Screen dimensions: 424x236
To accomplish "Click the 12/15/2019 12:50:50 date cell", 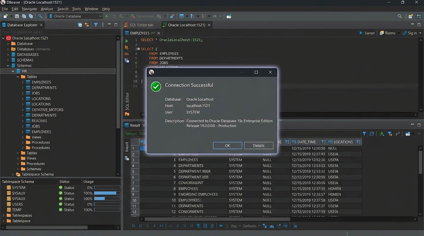I will click(x=308, y=148).
